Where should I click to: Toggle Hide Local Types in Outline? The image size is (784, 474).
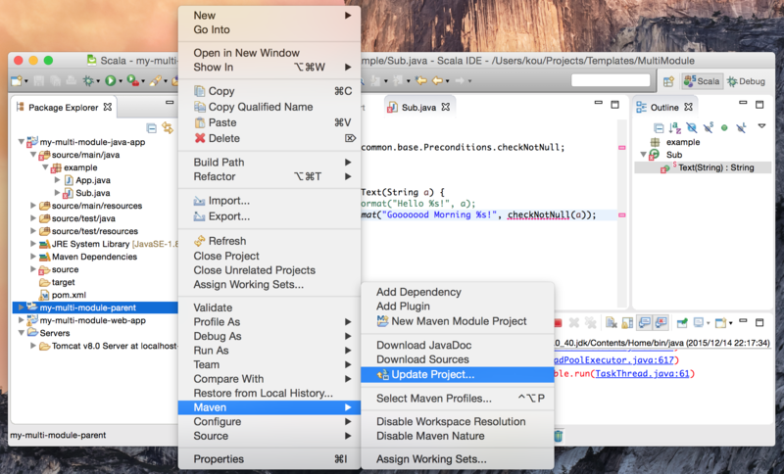click(x=741, y=128)
